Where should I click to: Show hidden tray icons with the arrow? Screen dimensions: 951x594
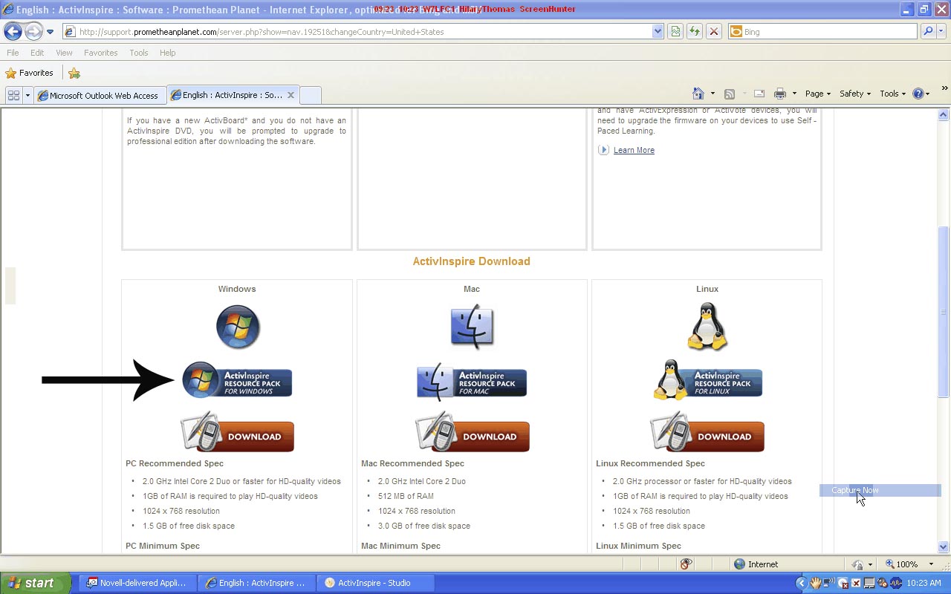[801, 583]
